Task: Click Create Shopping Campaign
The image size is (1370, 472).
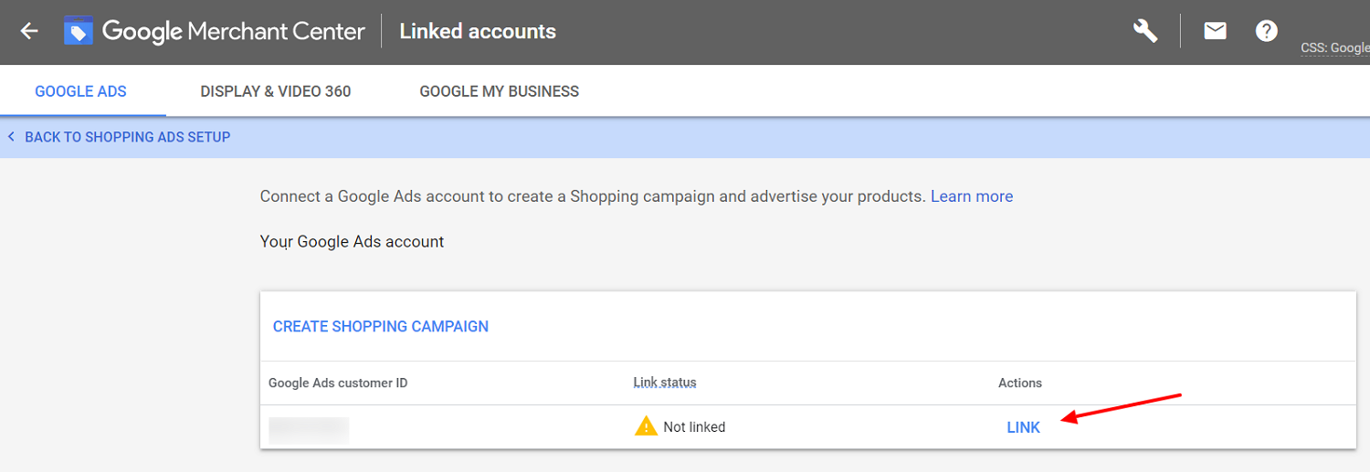Action: [381, 326]
